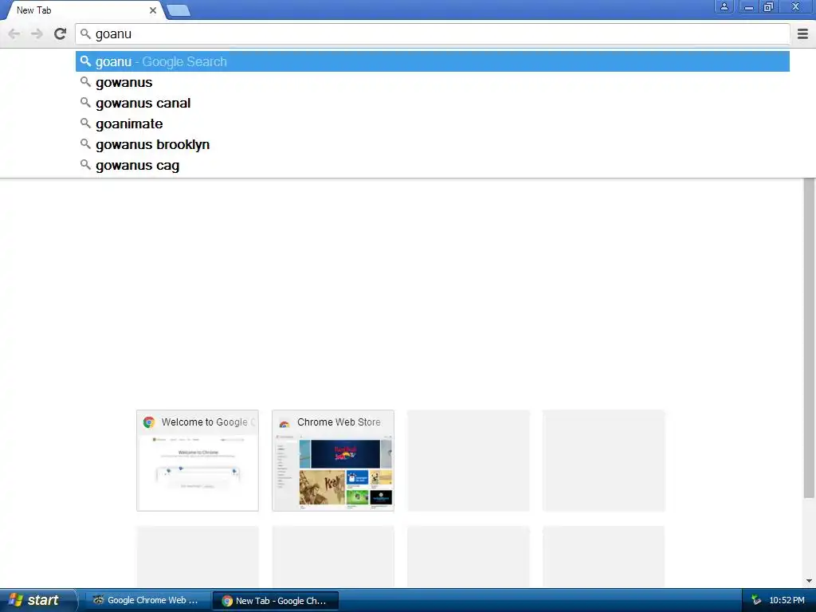Minimize the Chrome window
The height and width of the screenshot is (612, 816).
[748, 6]
